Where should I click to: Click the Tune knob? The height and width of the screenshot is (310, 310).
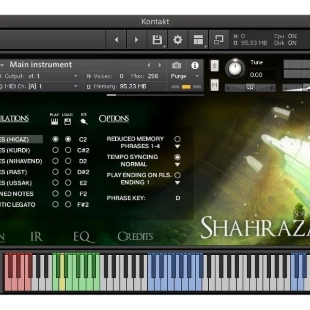click(235, 69)
